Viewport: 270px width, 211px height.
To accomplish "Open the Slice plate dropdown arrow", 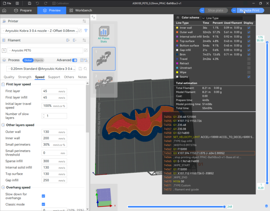I will click(x=202, y=10).
